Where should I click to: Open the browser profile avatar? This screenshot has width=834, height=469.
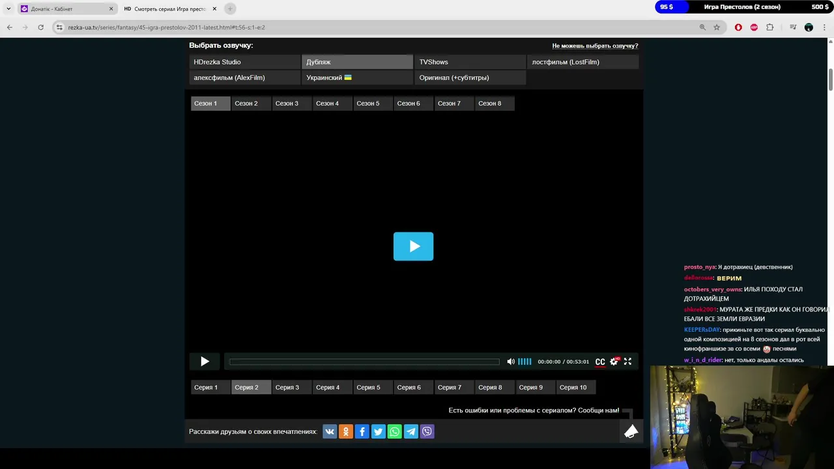pos(809,27)
